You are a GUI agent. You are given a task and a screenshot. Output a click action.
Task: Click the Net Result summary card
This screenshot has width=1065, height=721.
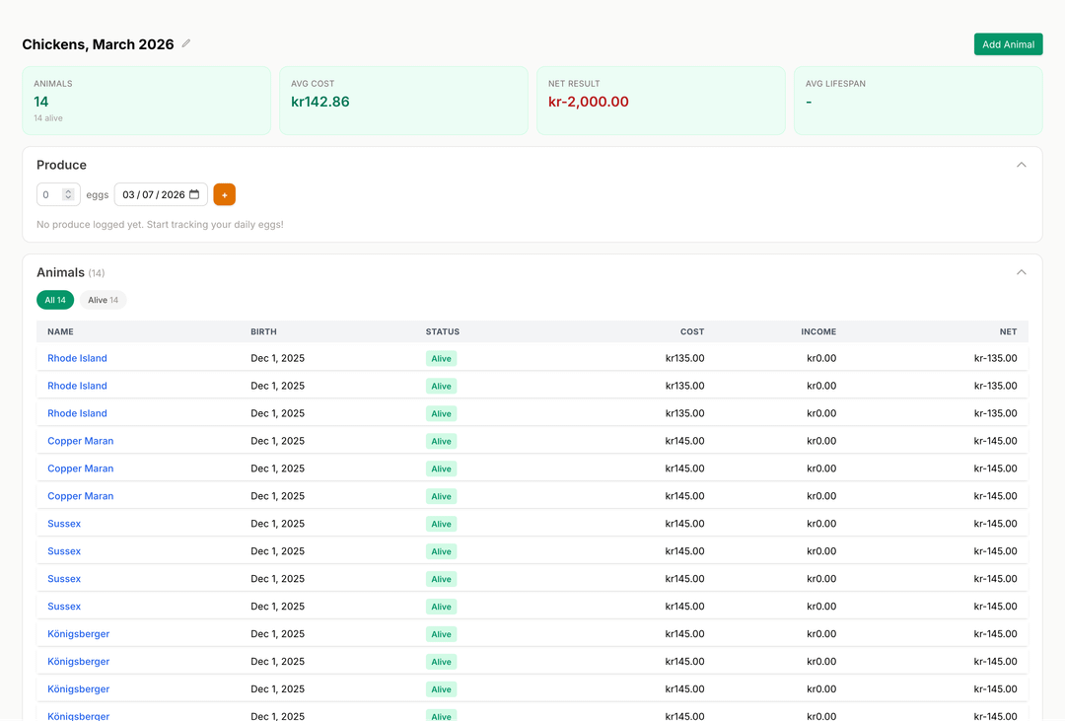660,101
